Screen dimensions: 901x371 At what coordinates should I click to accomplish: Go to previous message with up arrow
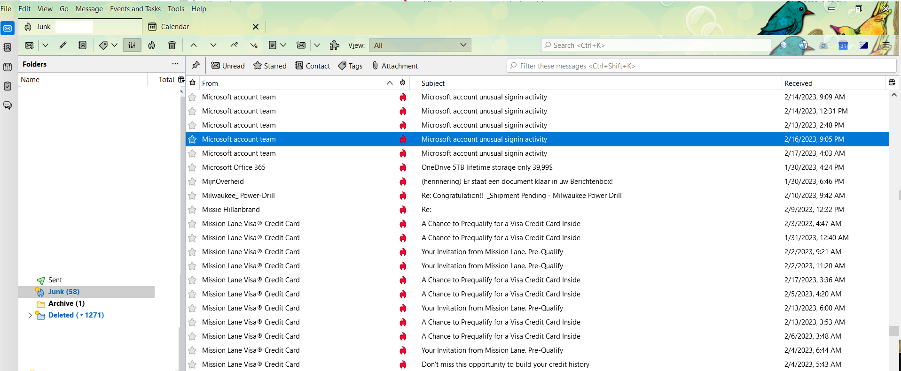click(194, 45)
